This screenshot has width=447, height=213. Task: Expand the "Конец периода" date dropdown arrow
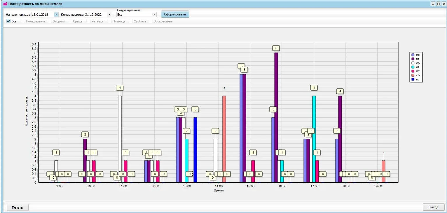click(109, 14)
